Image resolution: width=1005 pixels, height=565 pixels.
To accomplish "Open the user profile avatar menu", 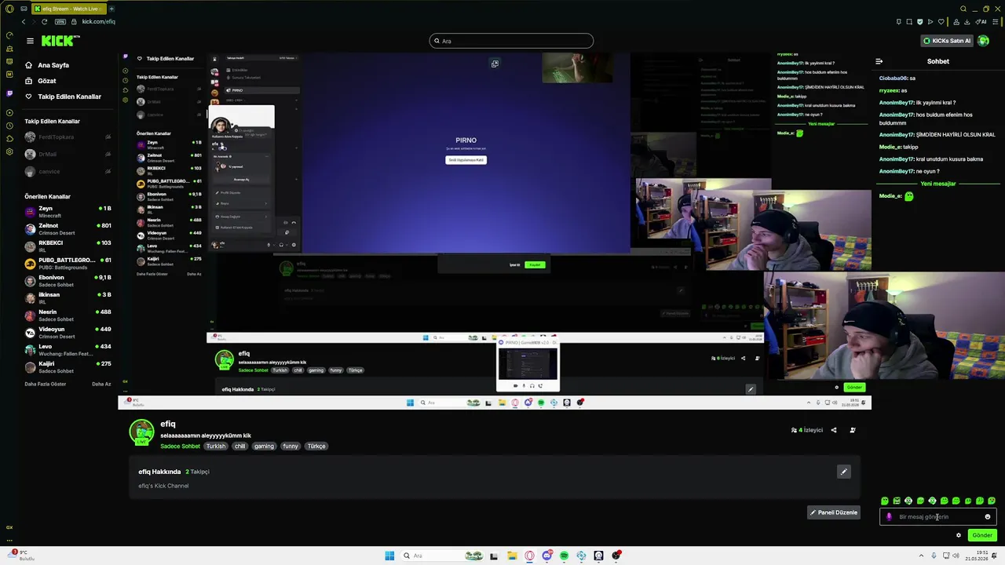I will [983, 41].
